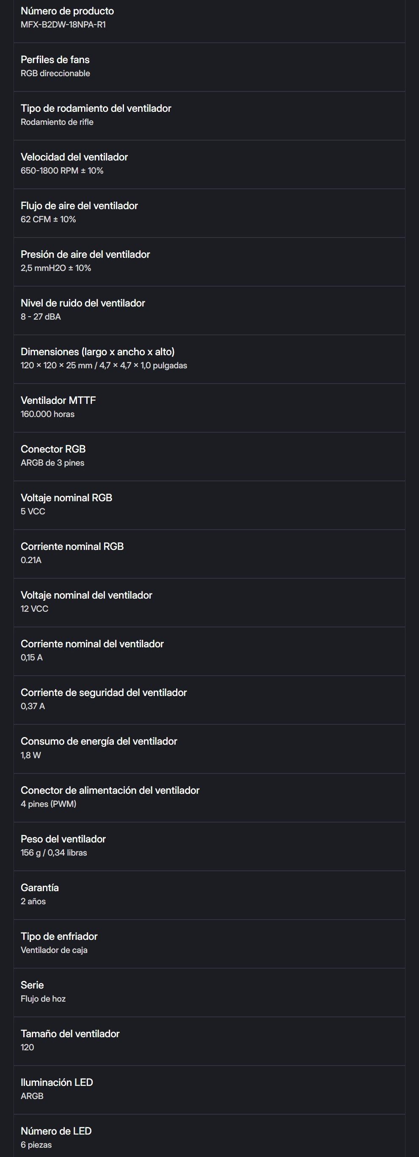Select the '160.000 horas' MTTF value

coord(47,414)
